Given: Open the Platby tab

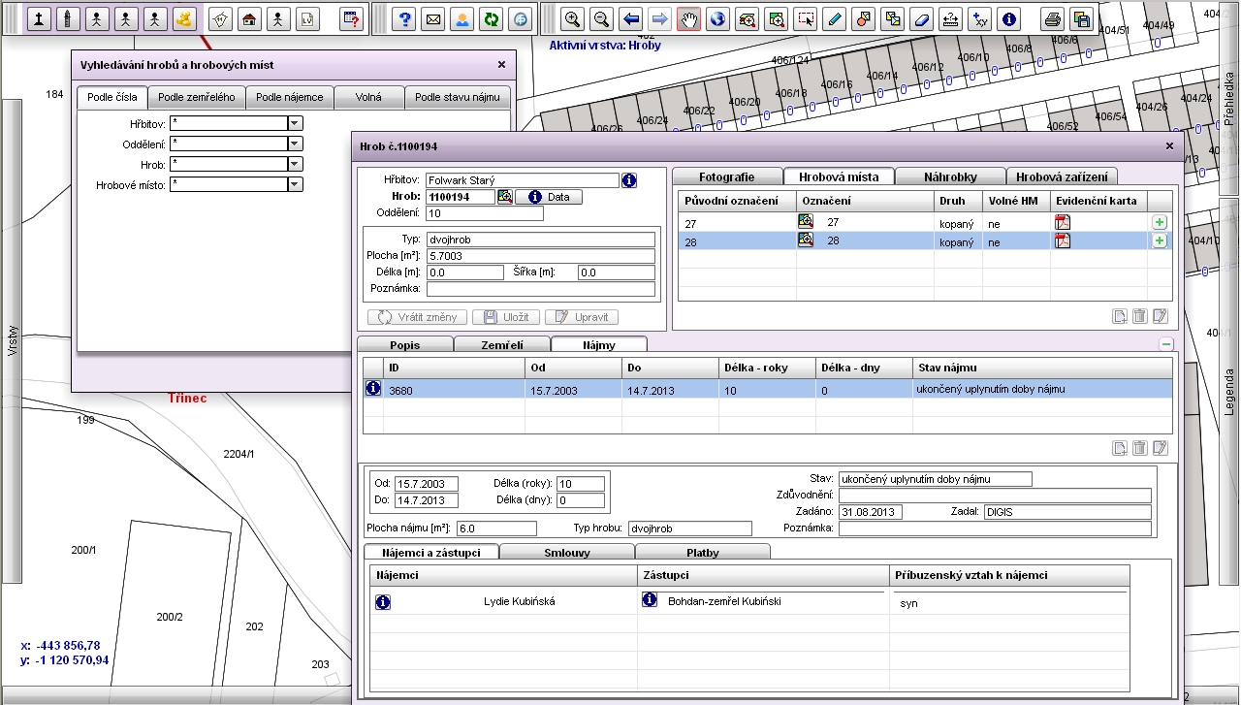Looking at the screenshot, I should pyautogui.click(x=703, y=553).
